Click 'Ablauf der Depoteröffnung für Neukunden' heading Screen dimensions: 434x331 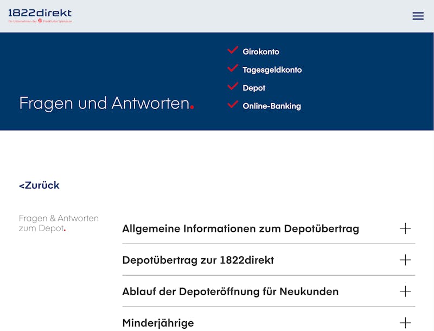tap(230, 292)
